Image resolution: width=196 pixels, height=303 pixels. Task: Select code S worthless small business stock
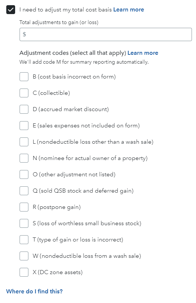coord(24,223)
